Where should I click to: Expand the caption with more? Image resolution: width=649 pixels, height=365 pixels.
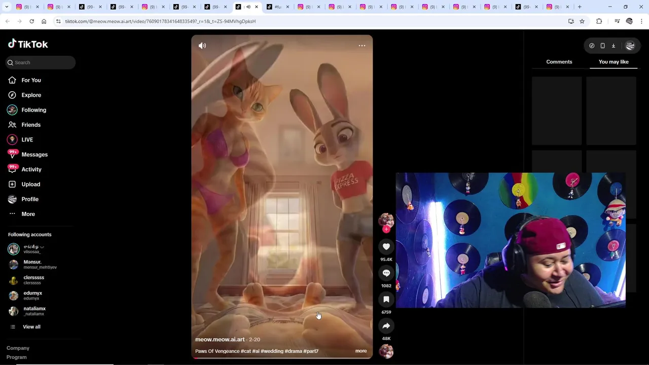coord(361,351)
